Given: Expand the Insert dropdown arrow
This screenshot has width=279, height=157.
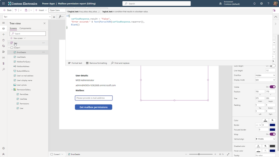Looking at the screenshot, I should click(46, 10).
